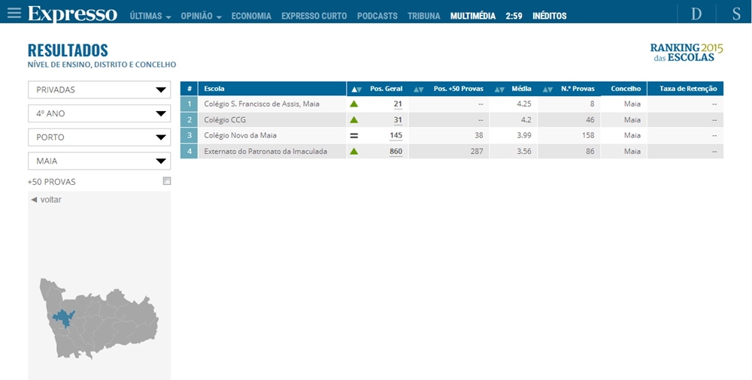The width and height of the screenshot is (752, 380).
Task: Click the back arrow beside voltar
Action: (34, 200)
